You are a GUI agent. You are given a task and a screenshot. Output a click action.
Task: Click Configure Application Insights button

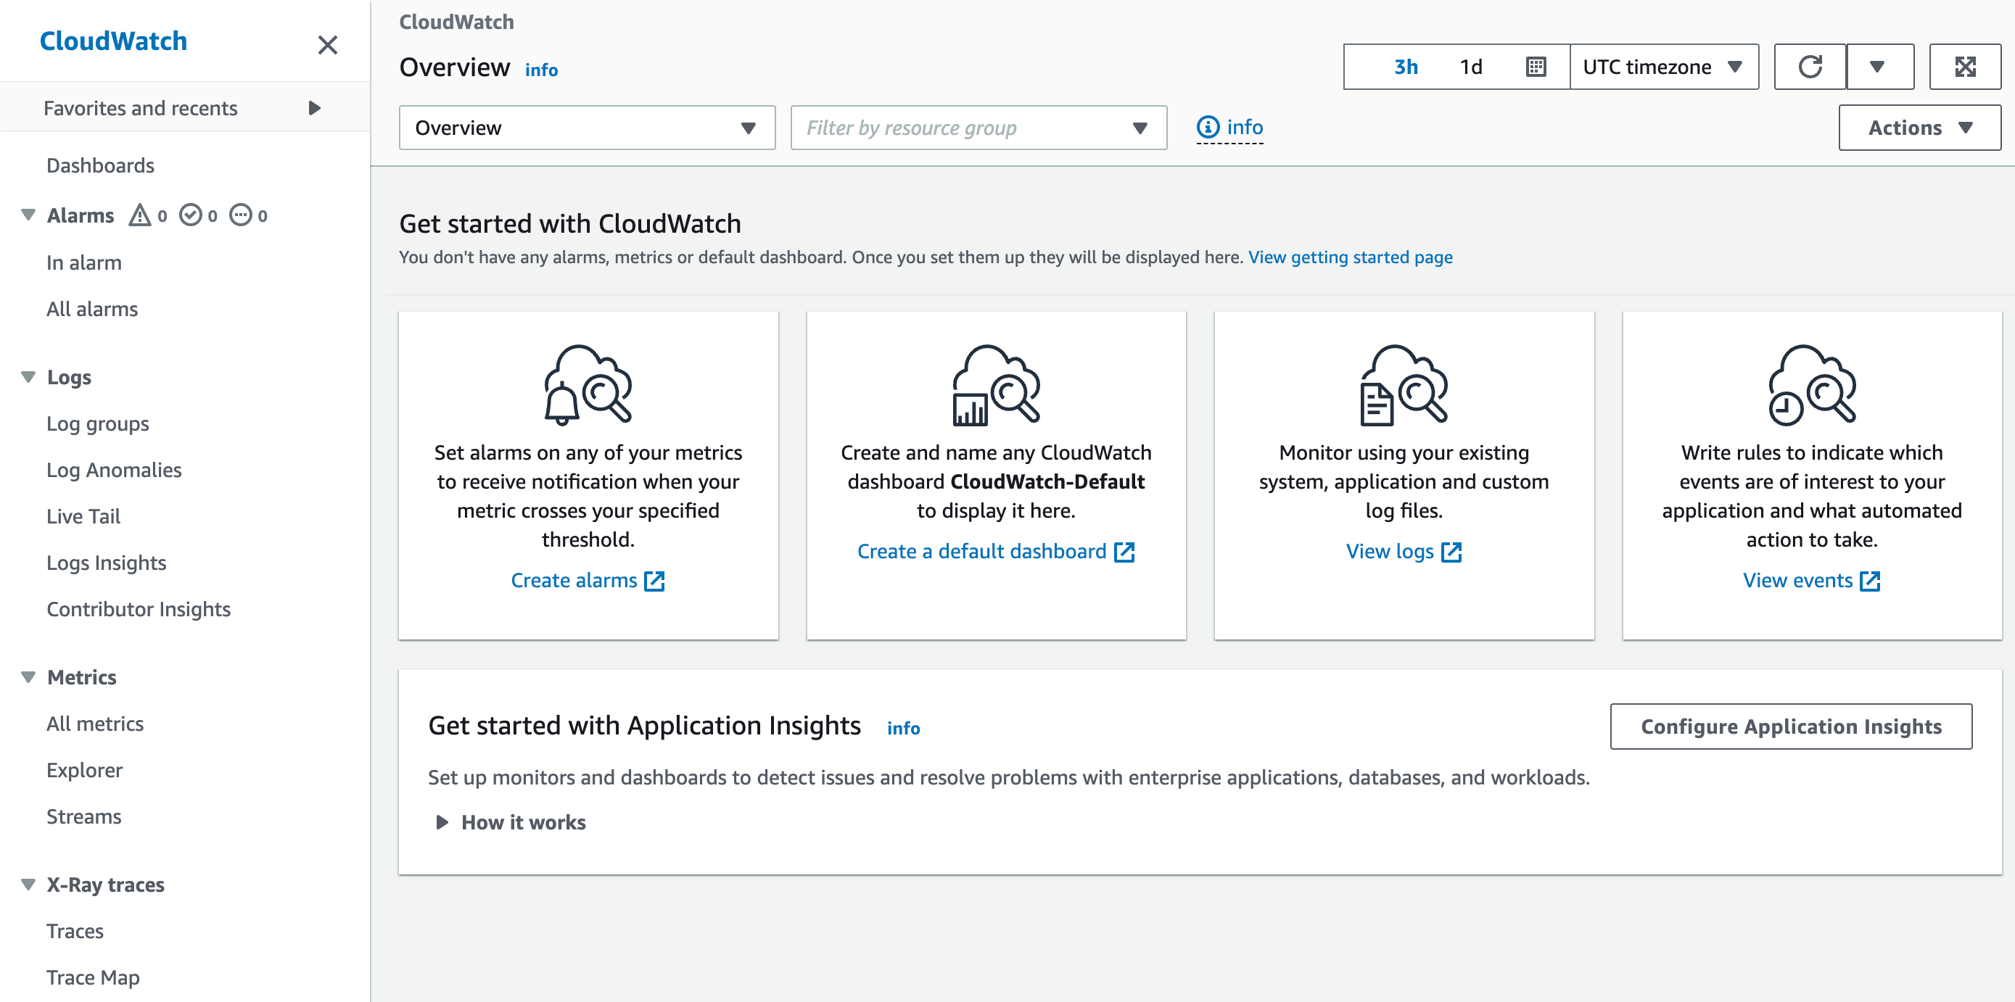(x=1790, y=727)
